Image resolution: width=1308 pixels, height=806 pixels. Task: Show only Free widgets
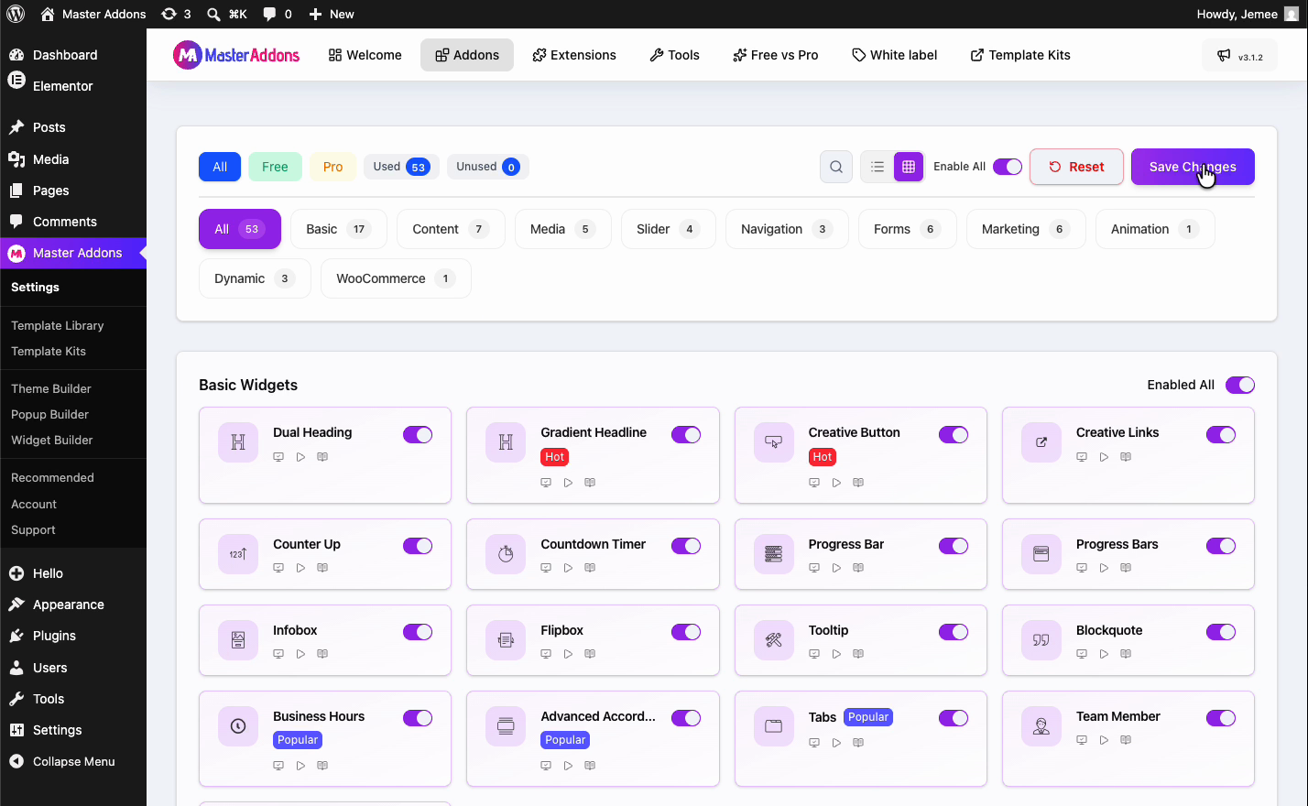click(x=275, y=167)
